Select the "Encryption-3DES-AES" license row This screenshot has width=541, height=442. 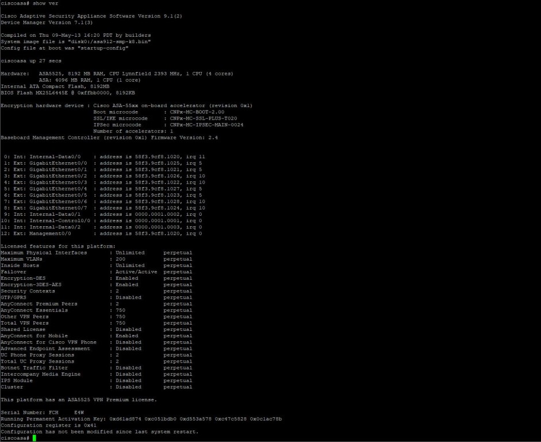[x=97, y=285]
